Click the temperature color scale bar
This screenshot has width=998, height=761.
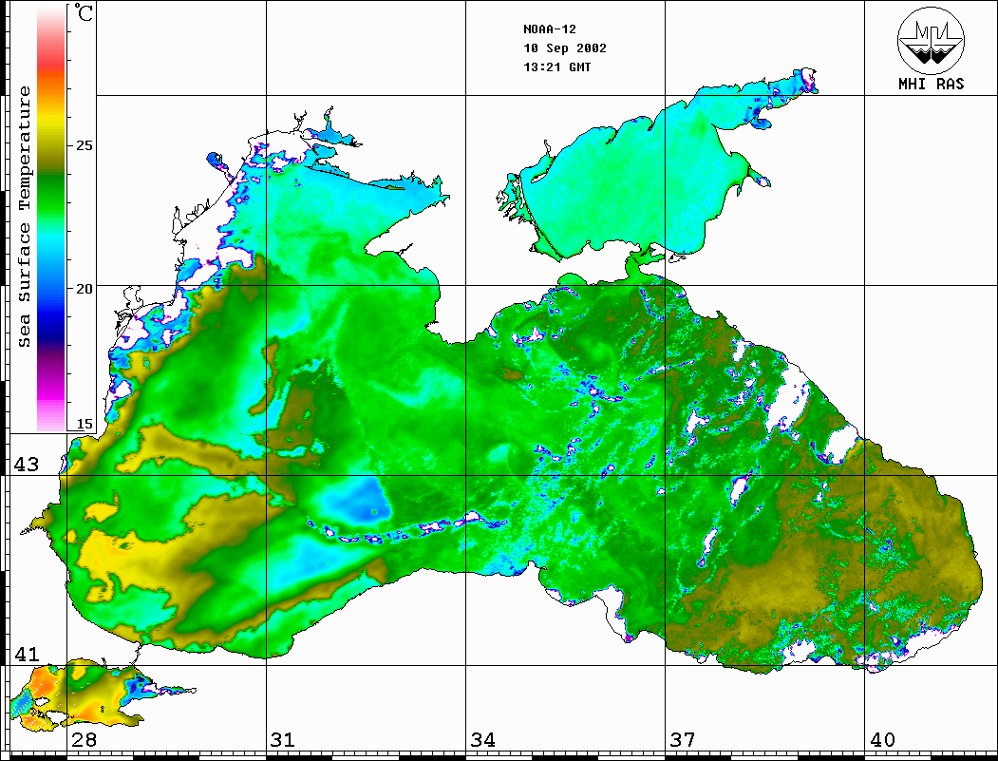51,218
